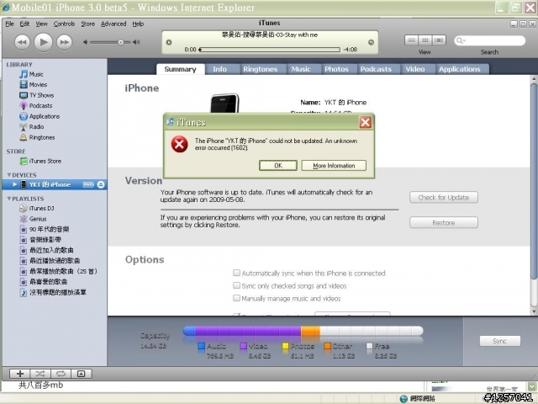
Task: Switch to the Applications tab
Action: coord(460,69)
